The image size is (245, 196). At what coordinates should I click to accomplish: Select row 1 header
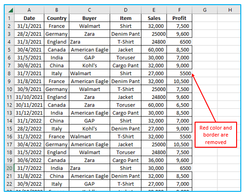pyautogui.click(x=9, y=18)
